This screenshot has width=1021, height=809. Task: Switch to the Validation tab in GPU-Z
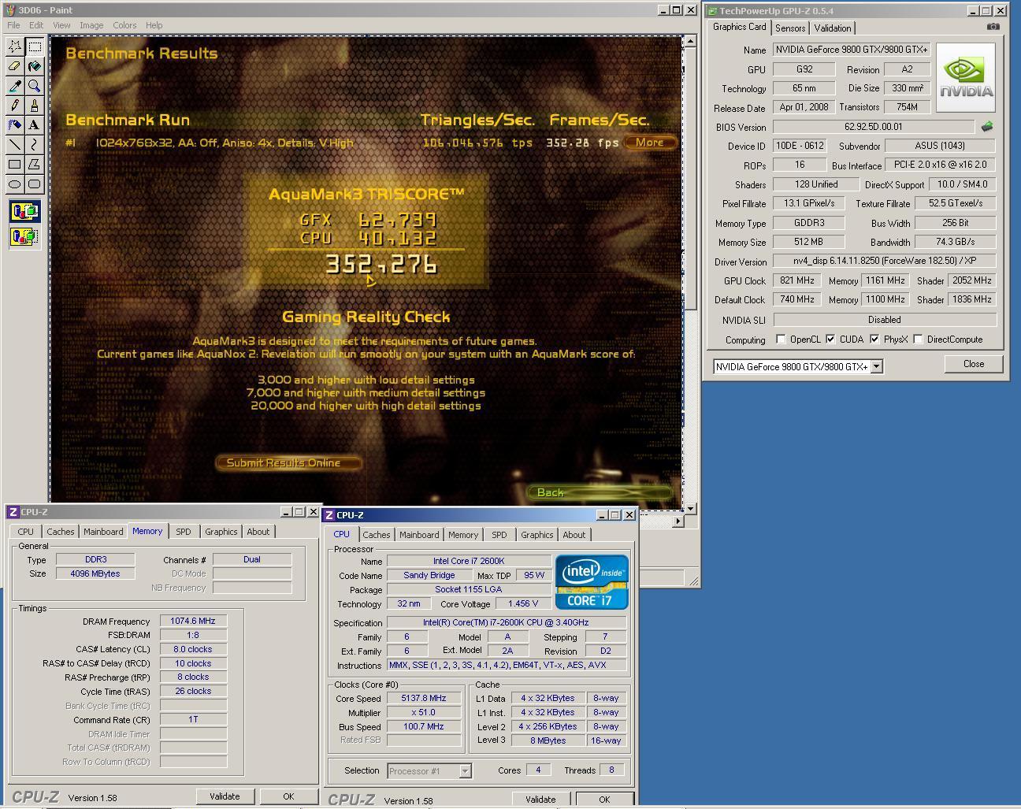[x=833, y=28]
